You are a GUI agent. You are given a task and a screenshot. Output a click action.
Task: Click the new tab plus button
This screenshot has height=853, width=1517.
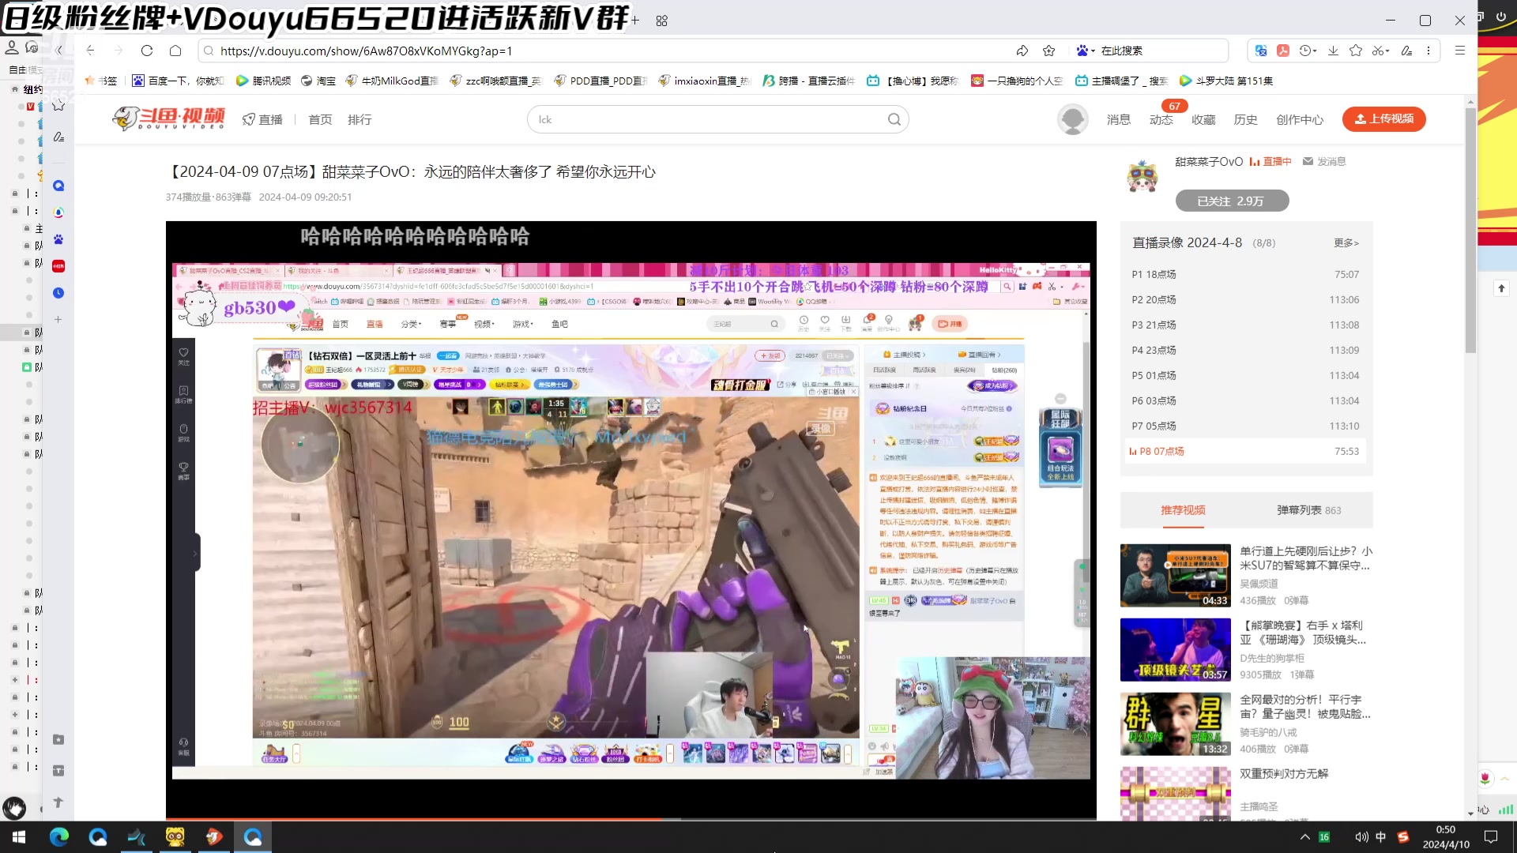point(634,21)
